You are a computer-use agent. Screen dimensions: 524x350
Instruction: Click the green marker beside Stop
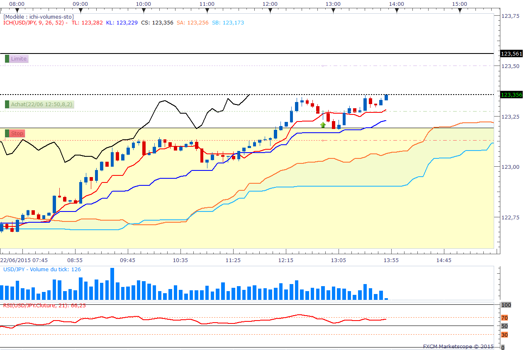coord(7,134)
